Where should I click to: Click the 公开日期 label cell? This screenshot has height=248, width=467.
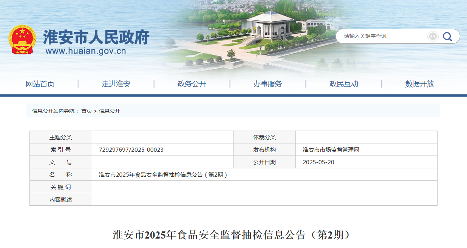click(x=264, y=162)
